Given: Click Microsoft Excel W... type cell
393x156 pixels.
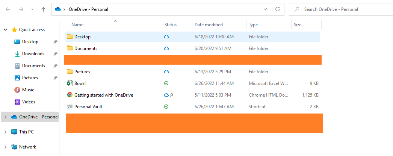Looking at the screenshot, I should (268, 83).
